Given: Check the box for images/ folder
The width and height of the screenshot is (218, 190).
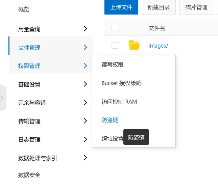Looking at the screenshot, I should 115,45.
